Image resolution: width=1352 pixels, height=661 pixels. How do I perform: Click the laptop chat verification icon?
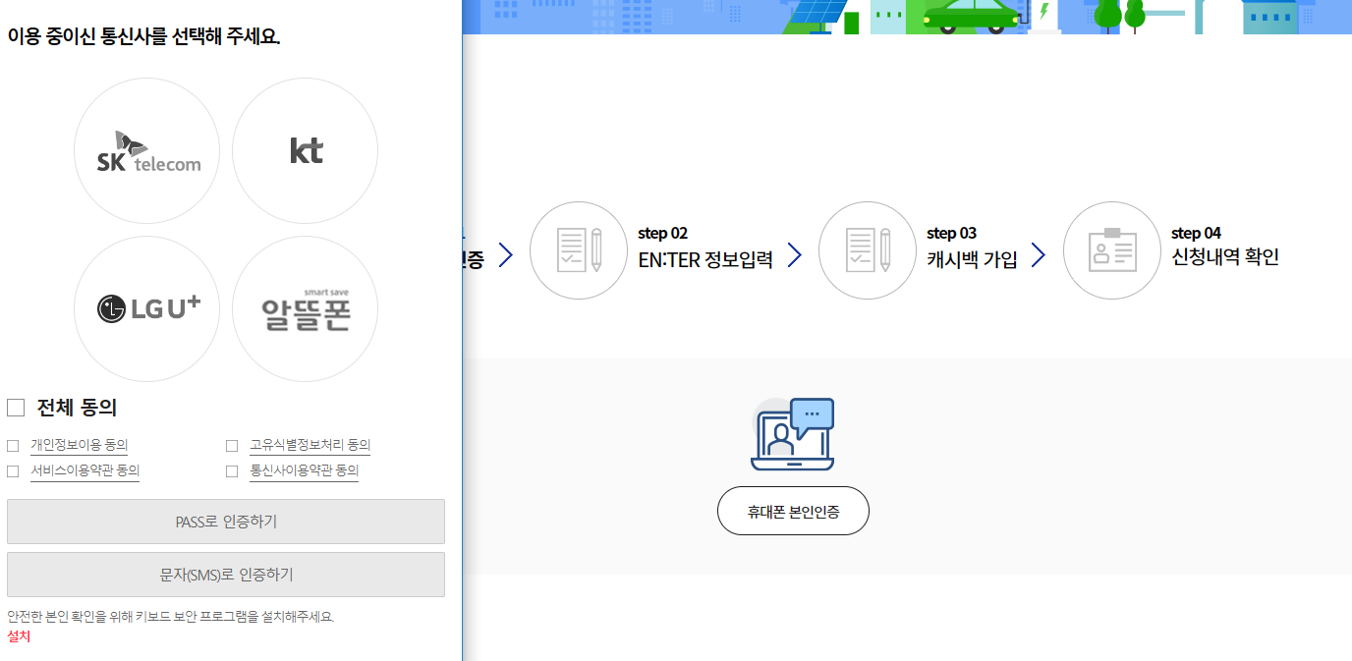[x=794, y=433]
